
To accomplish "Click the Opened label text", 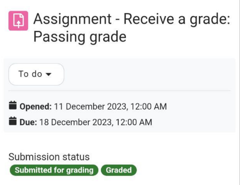I will tap(36, 106).
